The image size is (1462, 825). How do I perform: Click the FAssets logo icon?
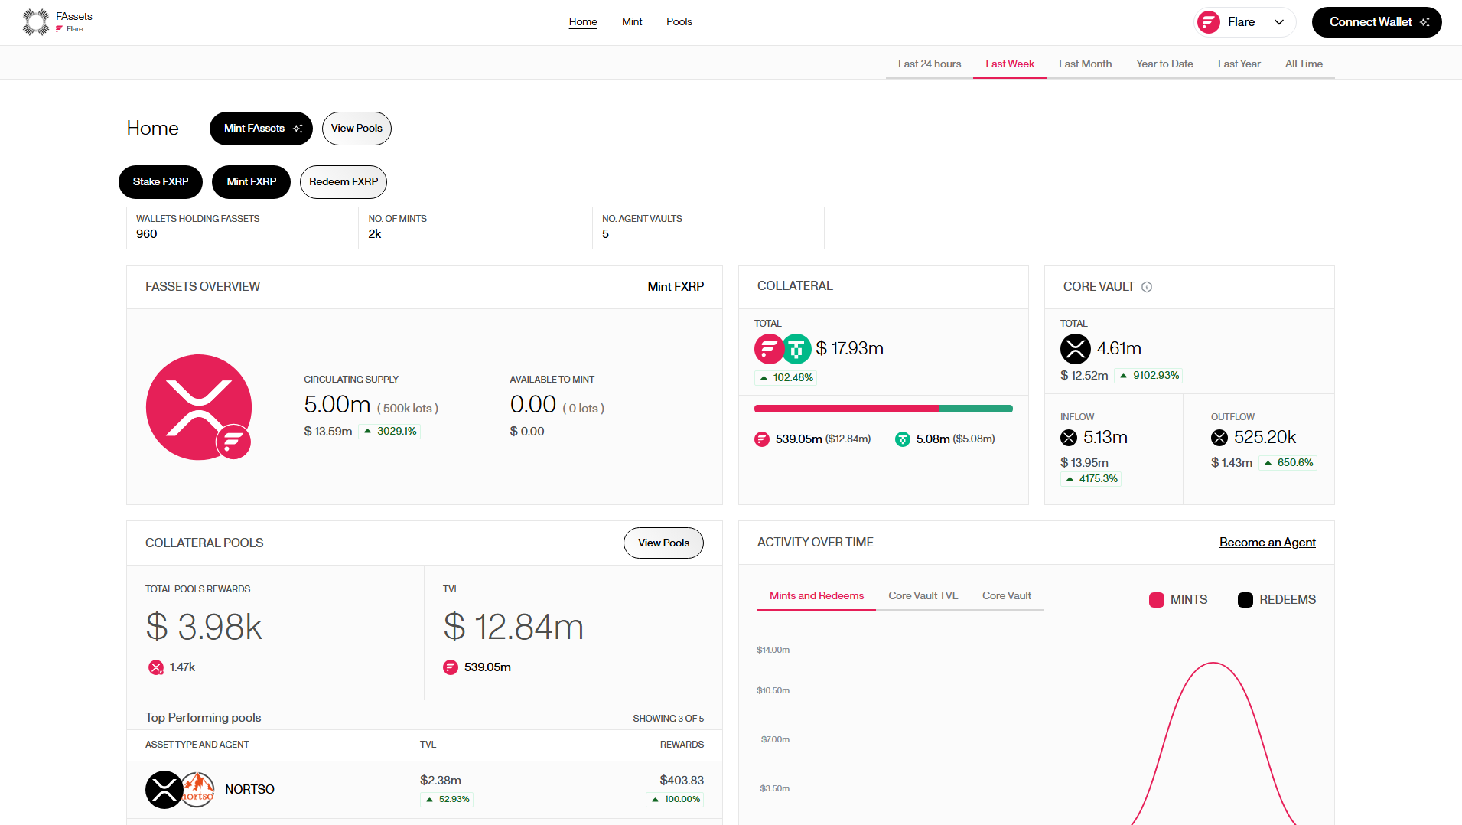click(35, 22)
